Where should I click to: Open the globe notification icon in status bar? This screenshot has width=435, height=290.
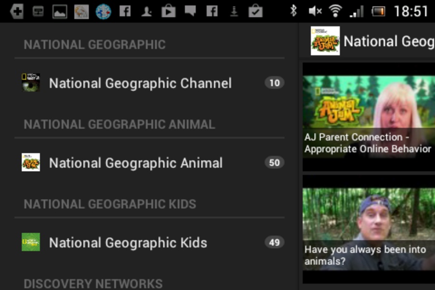tap(103, 12)
